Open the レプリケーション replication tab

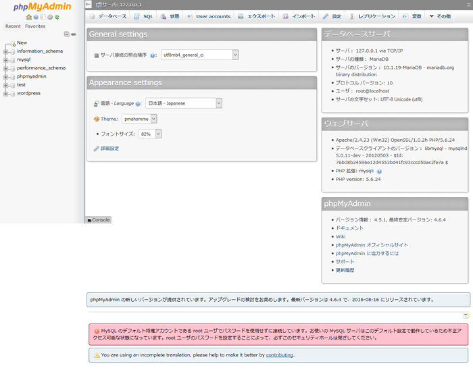point(372,16)
